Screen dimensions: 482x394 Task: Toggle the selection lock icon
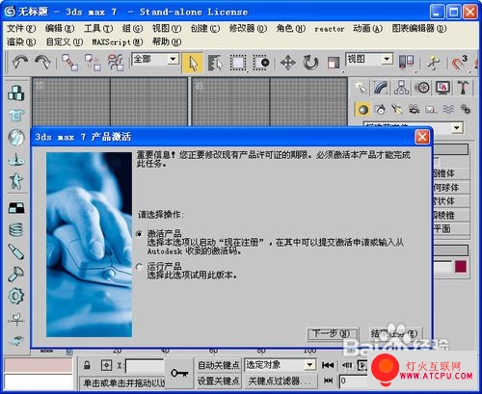[87, 365]
